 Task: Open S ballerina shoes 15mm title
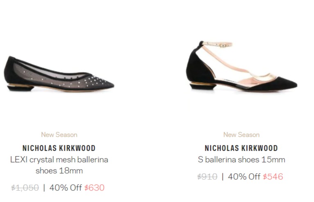[x=241, y=159]
